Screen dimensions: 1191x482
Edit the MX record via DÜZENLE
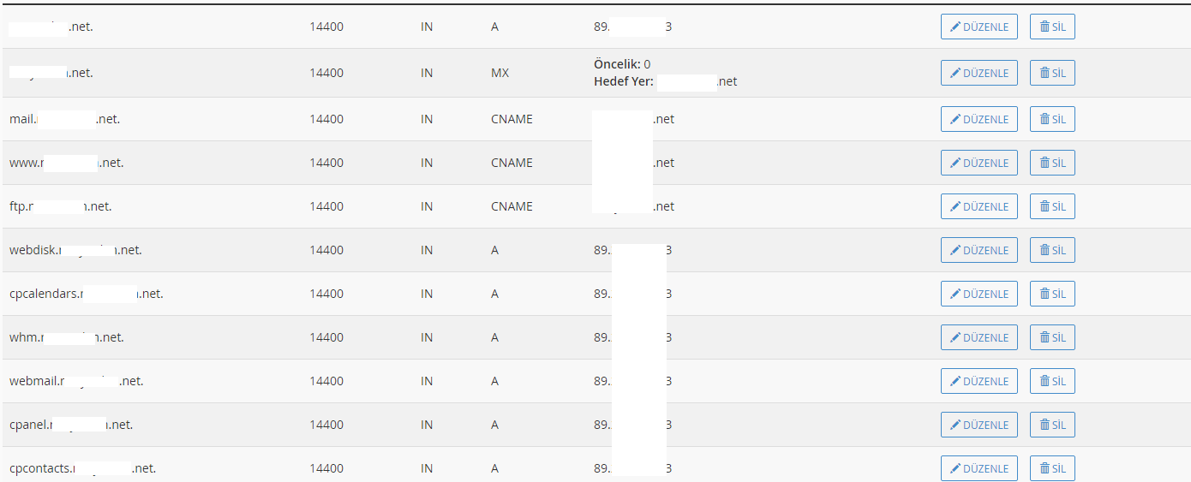pyautogui.click(x=979, y=73)
